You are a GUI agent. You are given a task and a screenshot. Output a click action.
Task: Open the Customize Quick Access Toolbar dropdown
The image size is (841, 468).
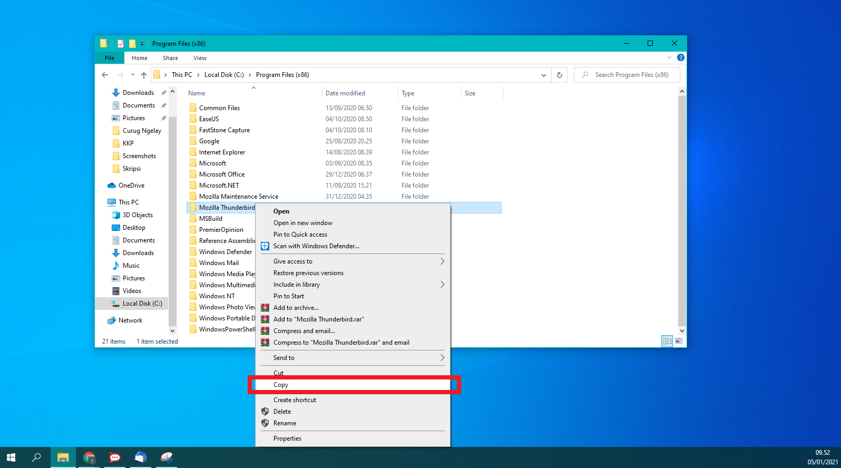(142, 44)
